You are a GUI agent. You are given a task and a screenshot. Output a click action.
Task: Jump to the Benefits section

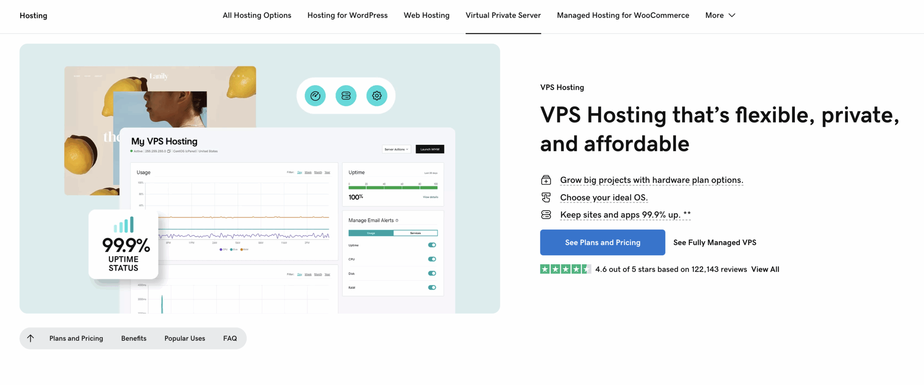click(x=134, y=338)
